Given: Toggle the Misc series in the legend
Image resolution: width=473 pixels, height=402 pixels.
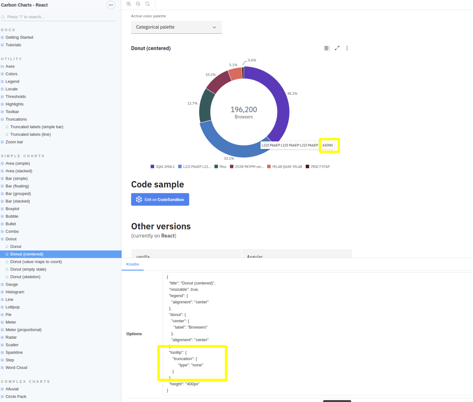Looking at the screenshot, I should pos(220,166).
